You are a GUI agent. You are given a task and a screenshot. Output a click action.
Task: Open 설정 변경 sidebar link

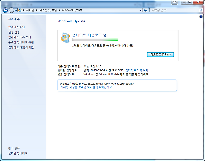click(14, 32)
